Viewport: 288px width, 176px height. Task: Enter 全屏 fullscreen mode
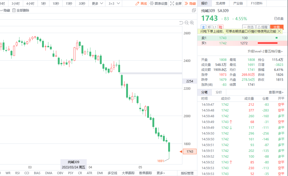point(176,3)
